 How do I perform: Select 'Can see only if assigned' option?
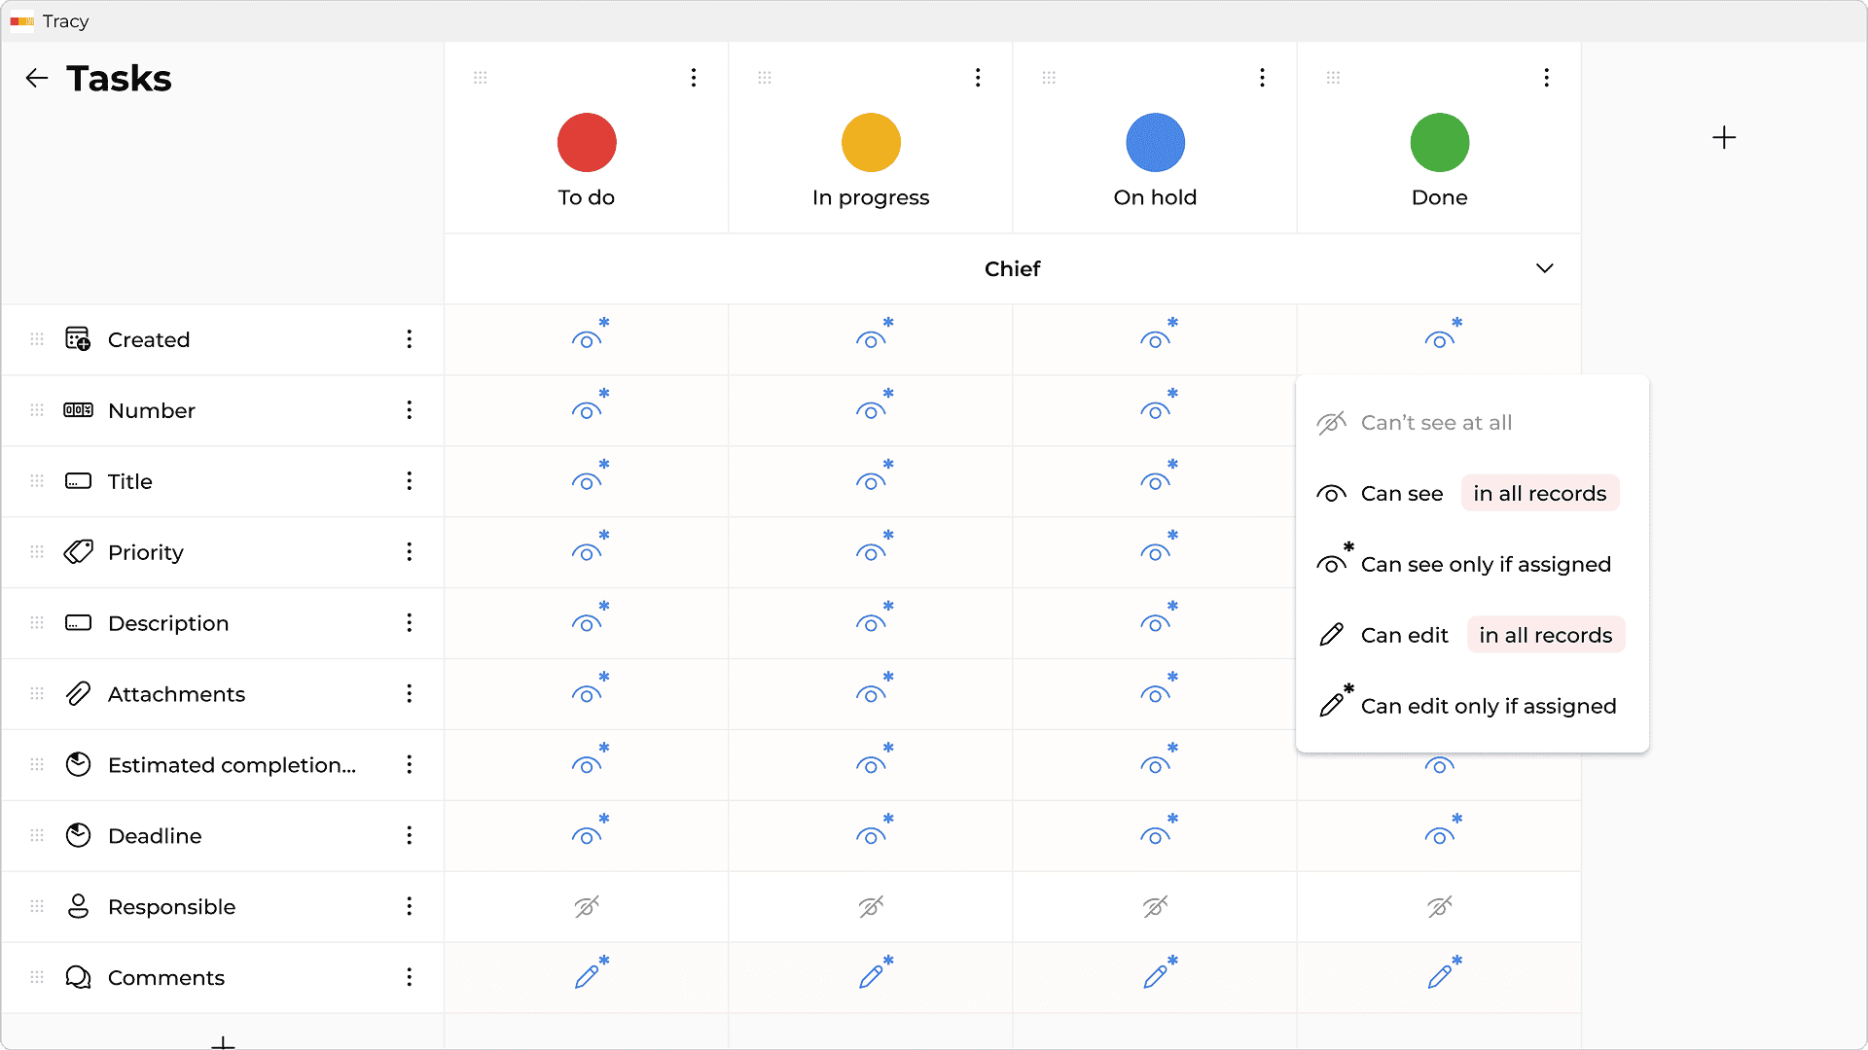[1485, 565]
